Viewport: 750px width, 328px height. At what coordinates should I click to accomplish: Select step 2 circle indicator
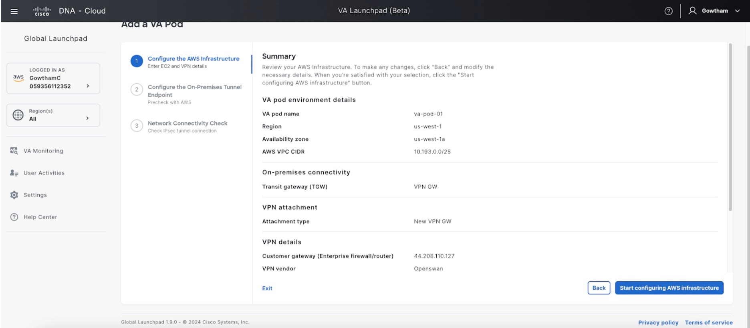click(137, 90)
